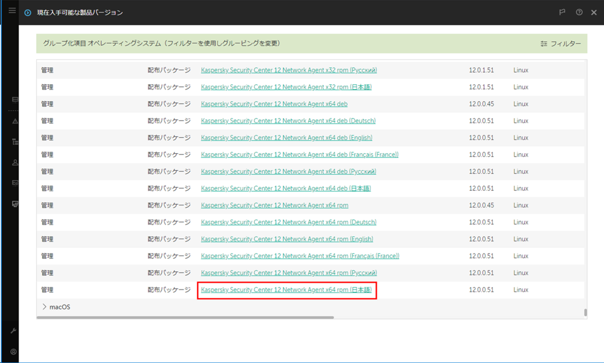Image resolution: width=604 pixels, height=363 pixels.
Task: Click the flag feedback icon in title bar
Action: (562, 12)
